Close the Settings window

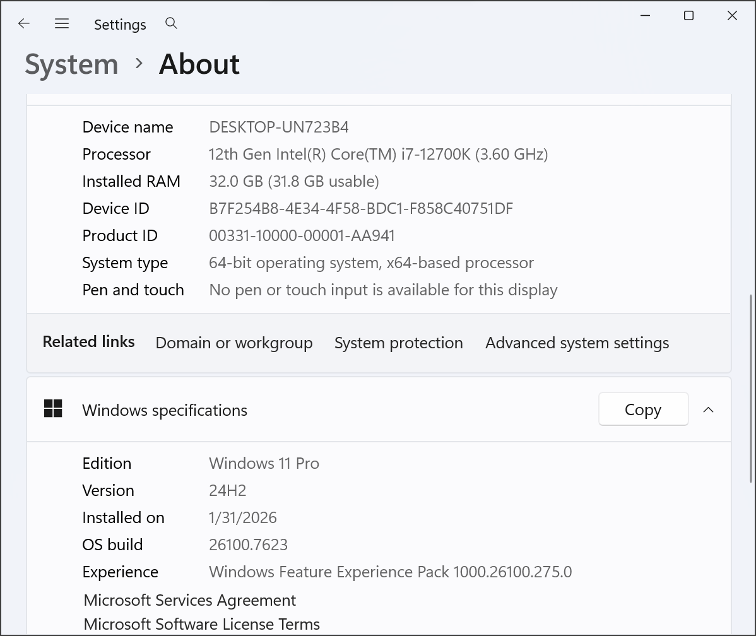click(x=732, y=16)
